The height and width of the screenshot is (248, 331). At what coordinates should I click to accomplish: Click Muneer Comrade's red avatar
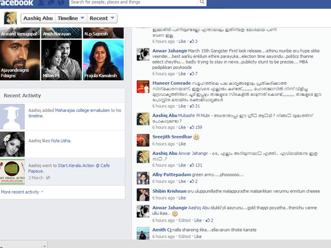(143, 87)
